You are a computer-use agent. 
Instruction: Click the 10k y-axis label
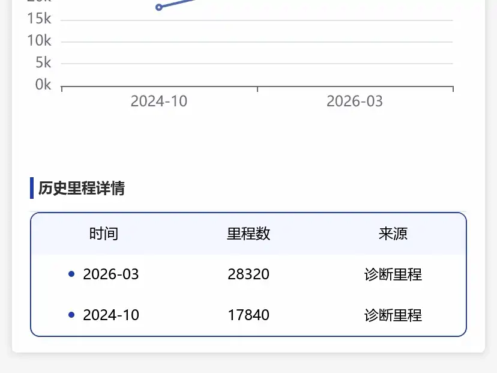click(39, 40)
